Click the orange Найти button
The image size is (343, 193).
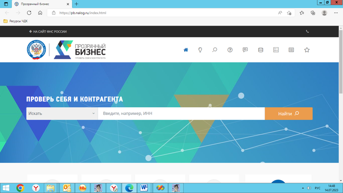click(x=289, y=113)
